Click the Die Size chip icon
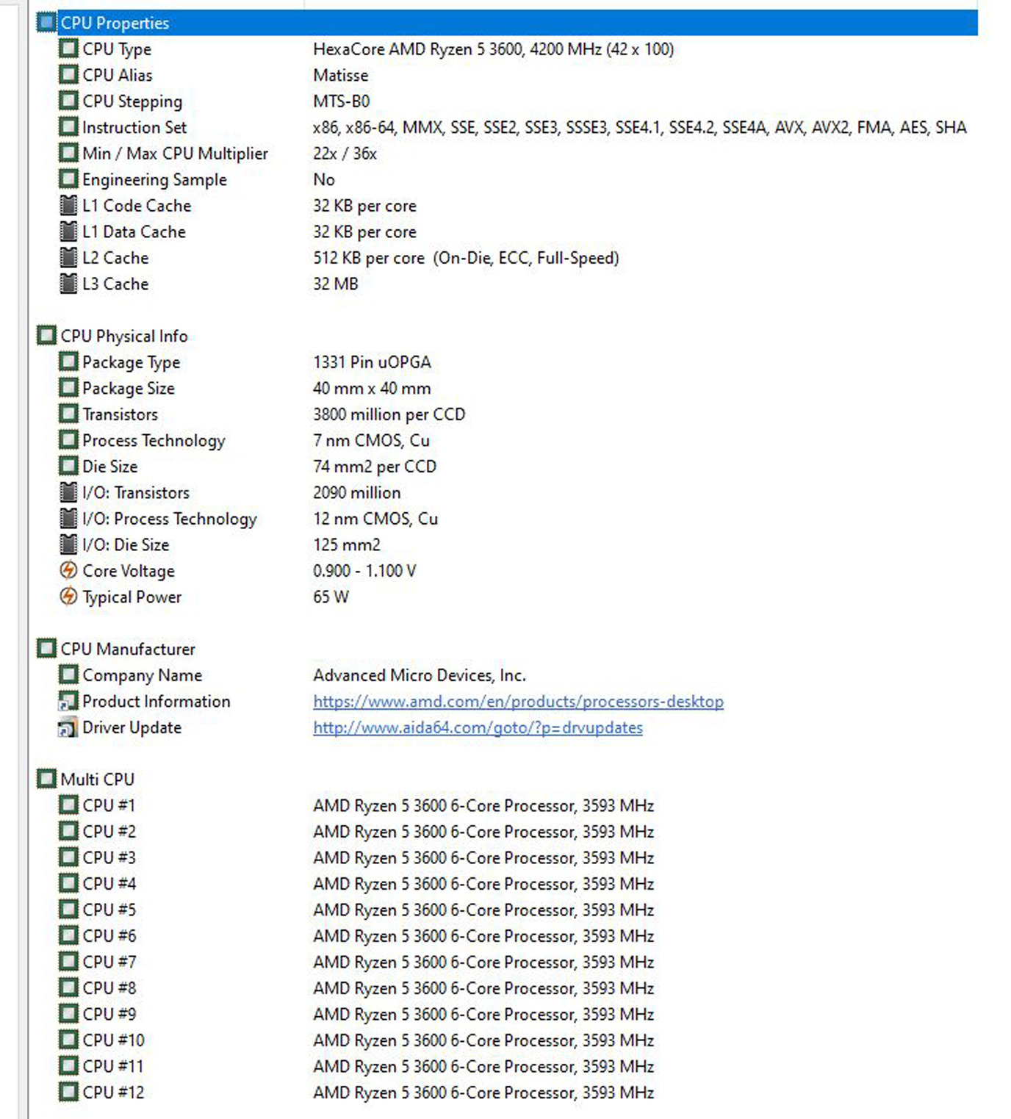Viewport: 1011px width, 1119px height. [x=68, y=466]
